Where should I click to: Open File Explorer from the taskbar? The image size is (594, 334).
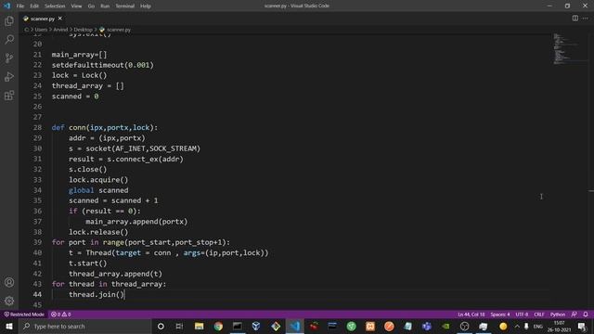(199, 326)
